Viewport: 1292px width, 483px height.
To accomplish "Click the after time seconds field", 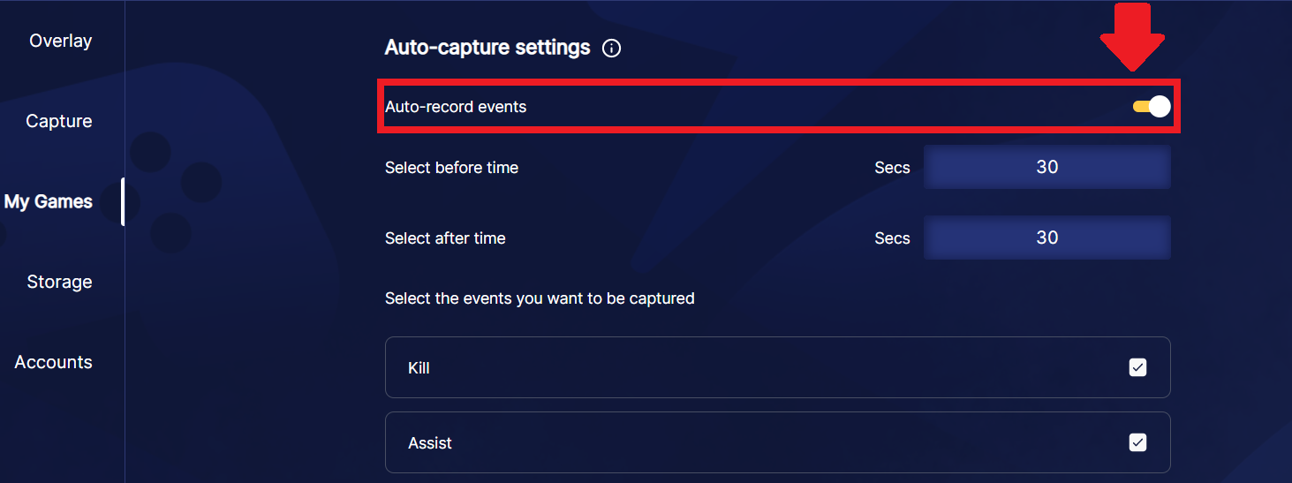I will point(1047,238).
